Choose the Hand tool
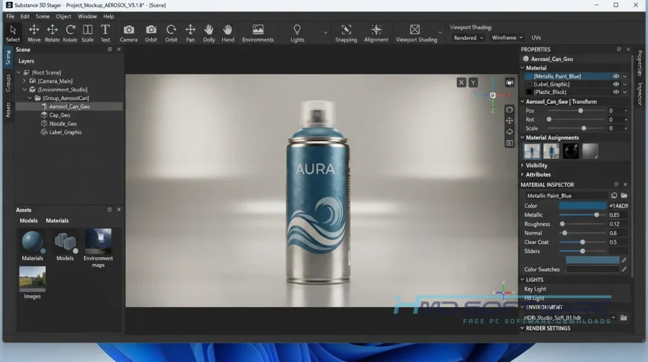The height and width of the screenshot is (362, 648). coord(228,33)
